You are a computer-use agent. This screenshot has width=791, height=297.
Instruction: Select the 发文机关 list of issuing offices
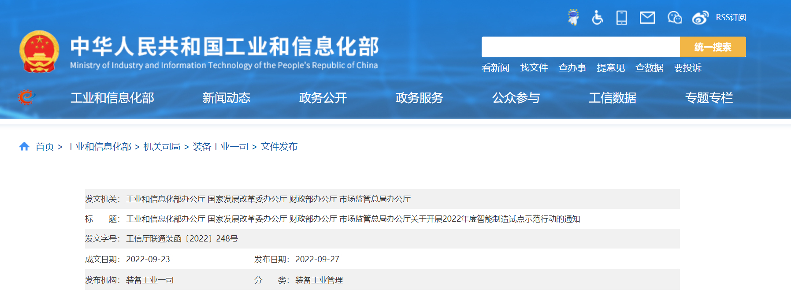(268, 199)
